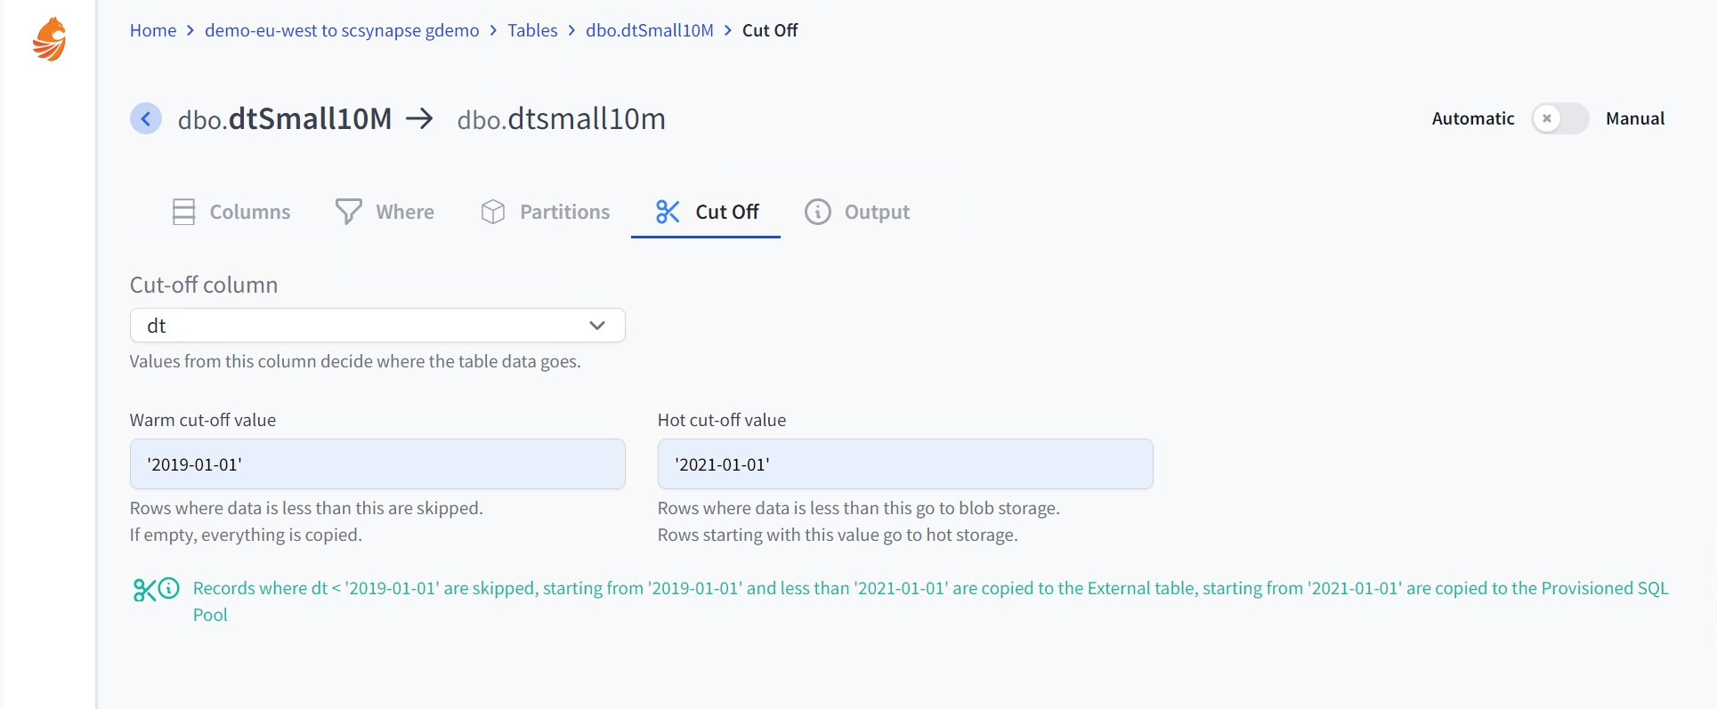The image size is (1717, 709).
Task: Toggle the Automatic/Manual switch
Action: 1559,118
